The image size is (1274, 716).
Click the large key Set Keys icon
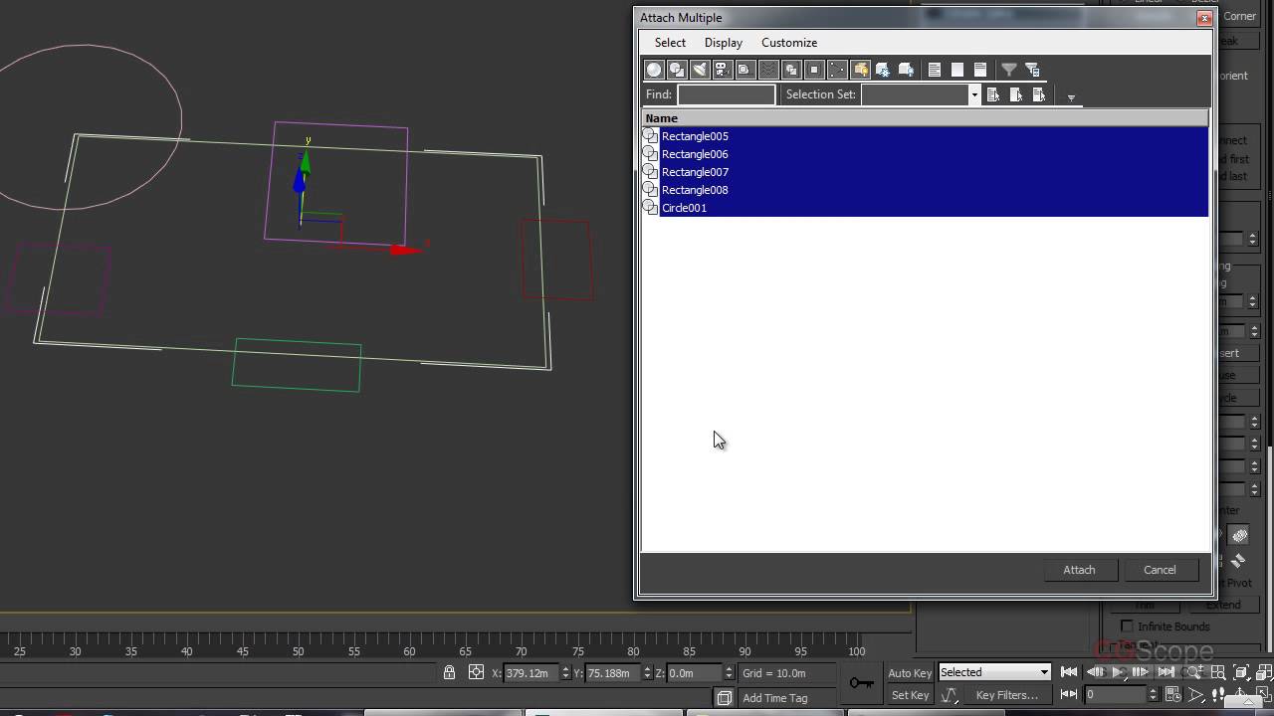coord(861,683)
